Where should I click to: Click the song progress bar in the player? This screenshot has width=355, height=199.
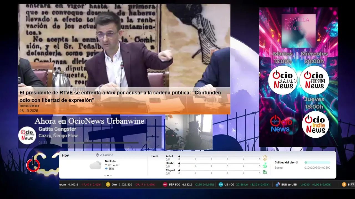pos(94,143)
